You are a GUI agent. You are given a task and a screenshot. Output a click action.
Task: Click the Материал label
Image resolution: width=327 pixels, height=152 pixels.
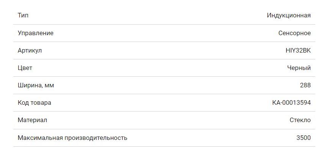click(x=33, y=120)
